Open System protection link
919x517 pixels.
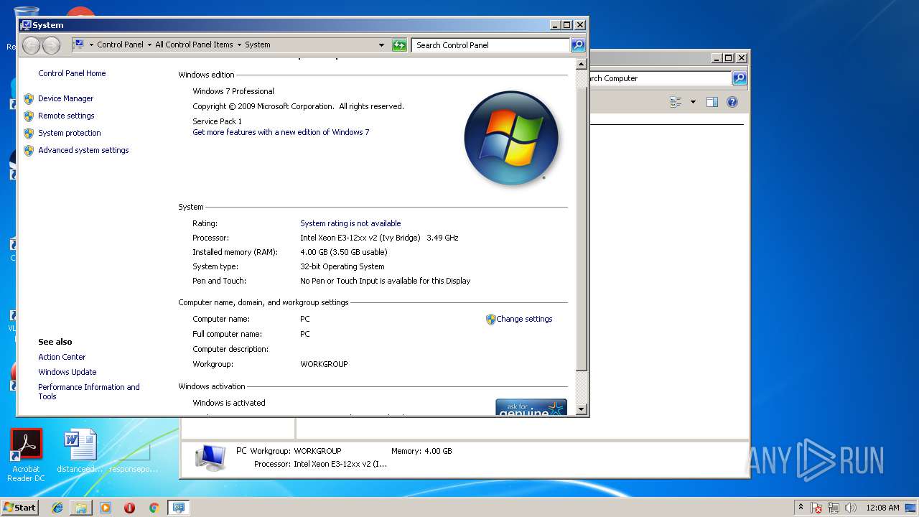click(x=70, y=133)
